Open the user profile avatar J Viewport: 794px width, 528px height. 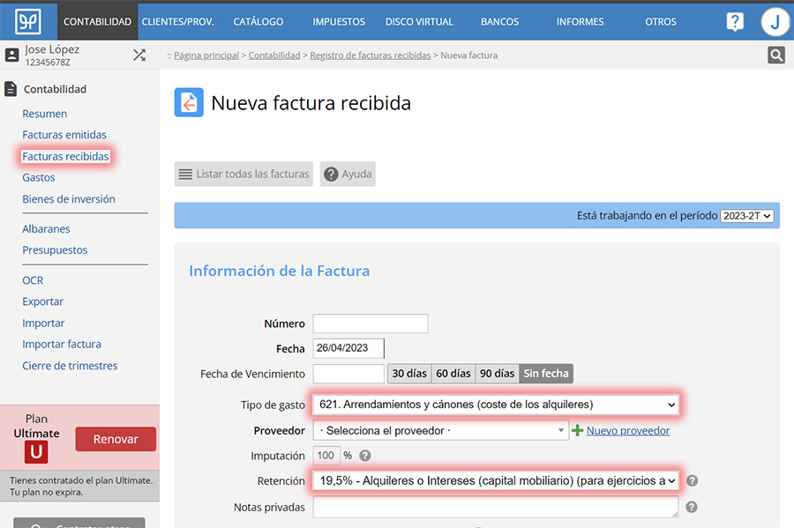775,22
